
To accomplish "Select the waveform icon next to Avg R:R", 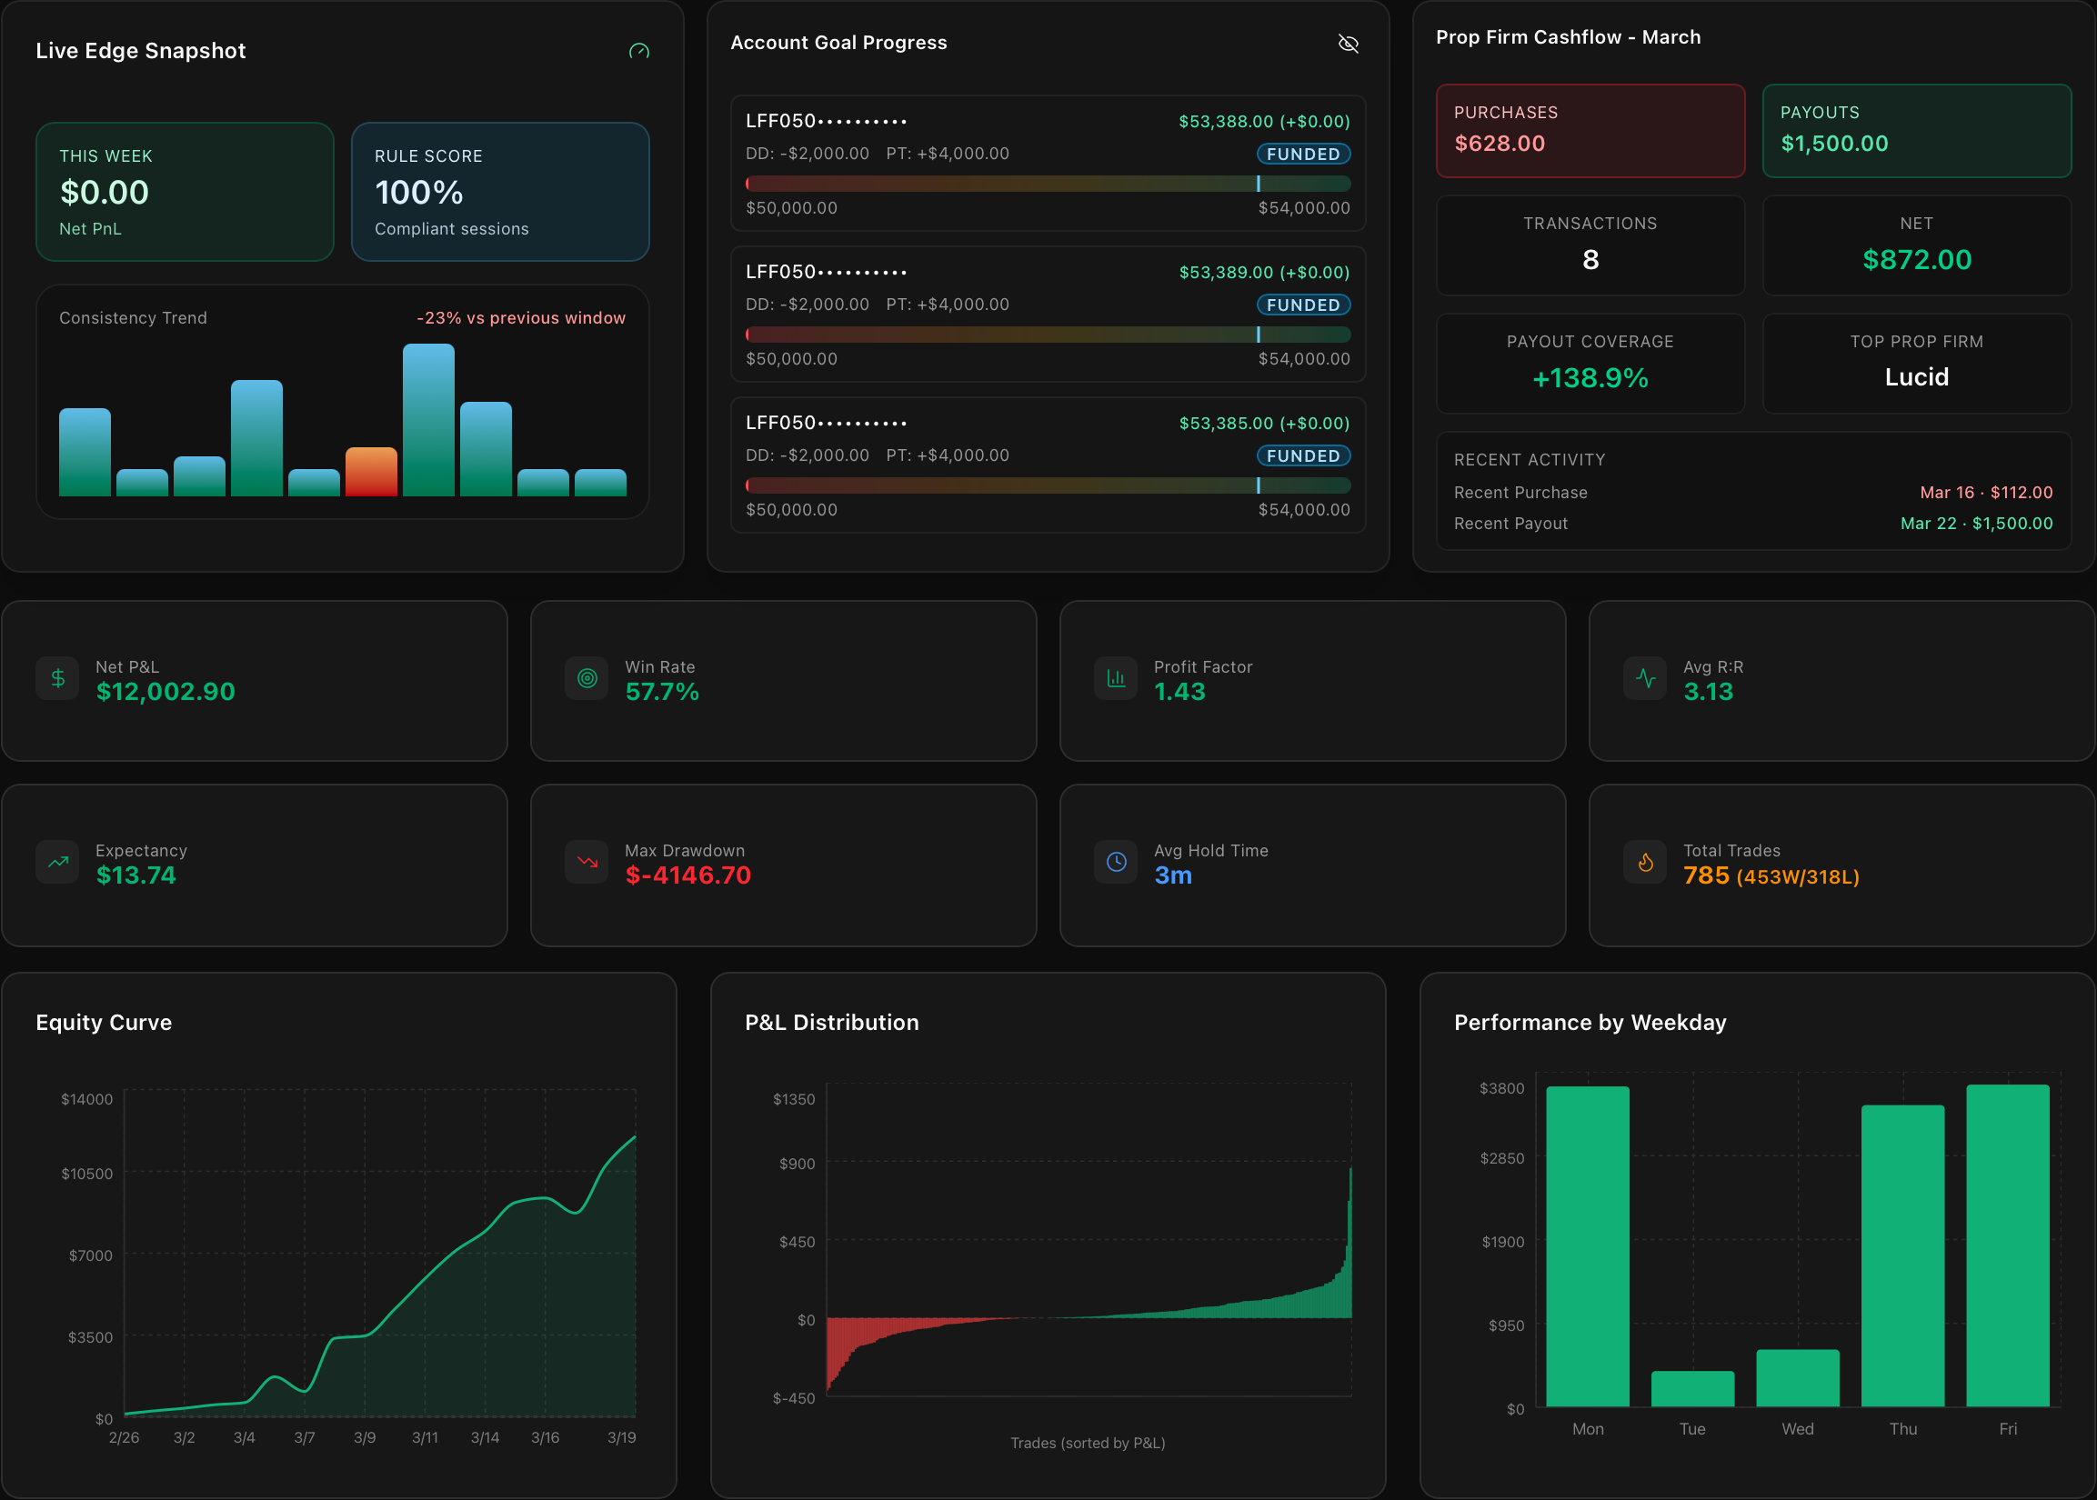I will click(x=1645, y=678).
